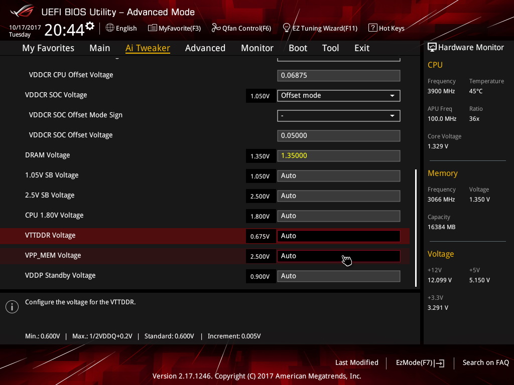514x385 pixels.
Task: Select the CPU 1.80V Voltage label
Action: tap(54, 215)
